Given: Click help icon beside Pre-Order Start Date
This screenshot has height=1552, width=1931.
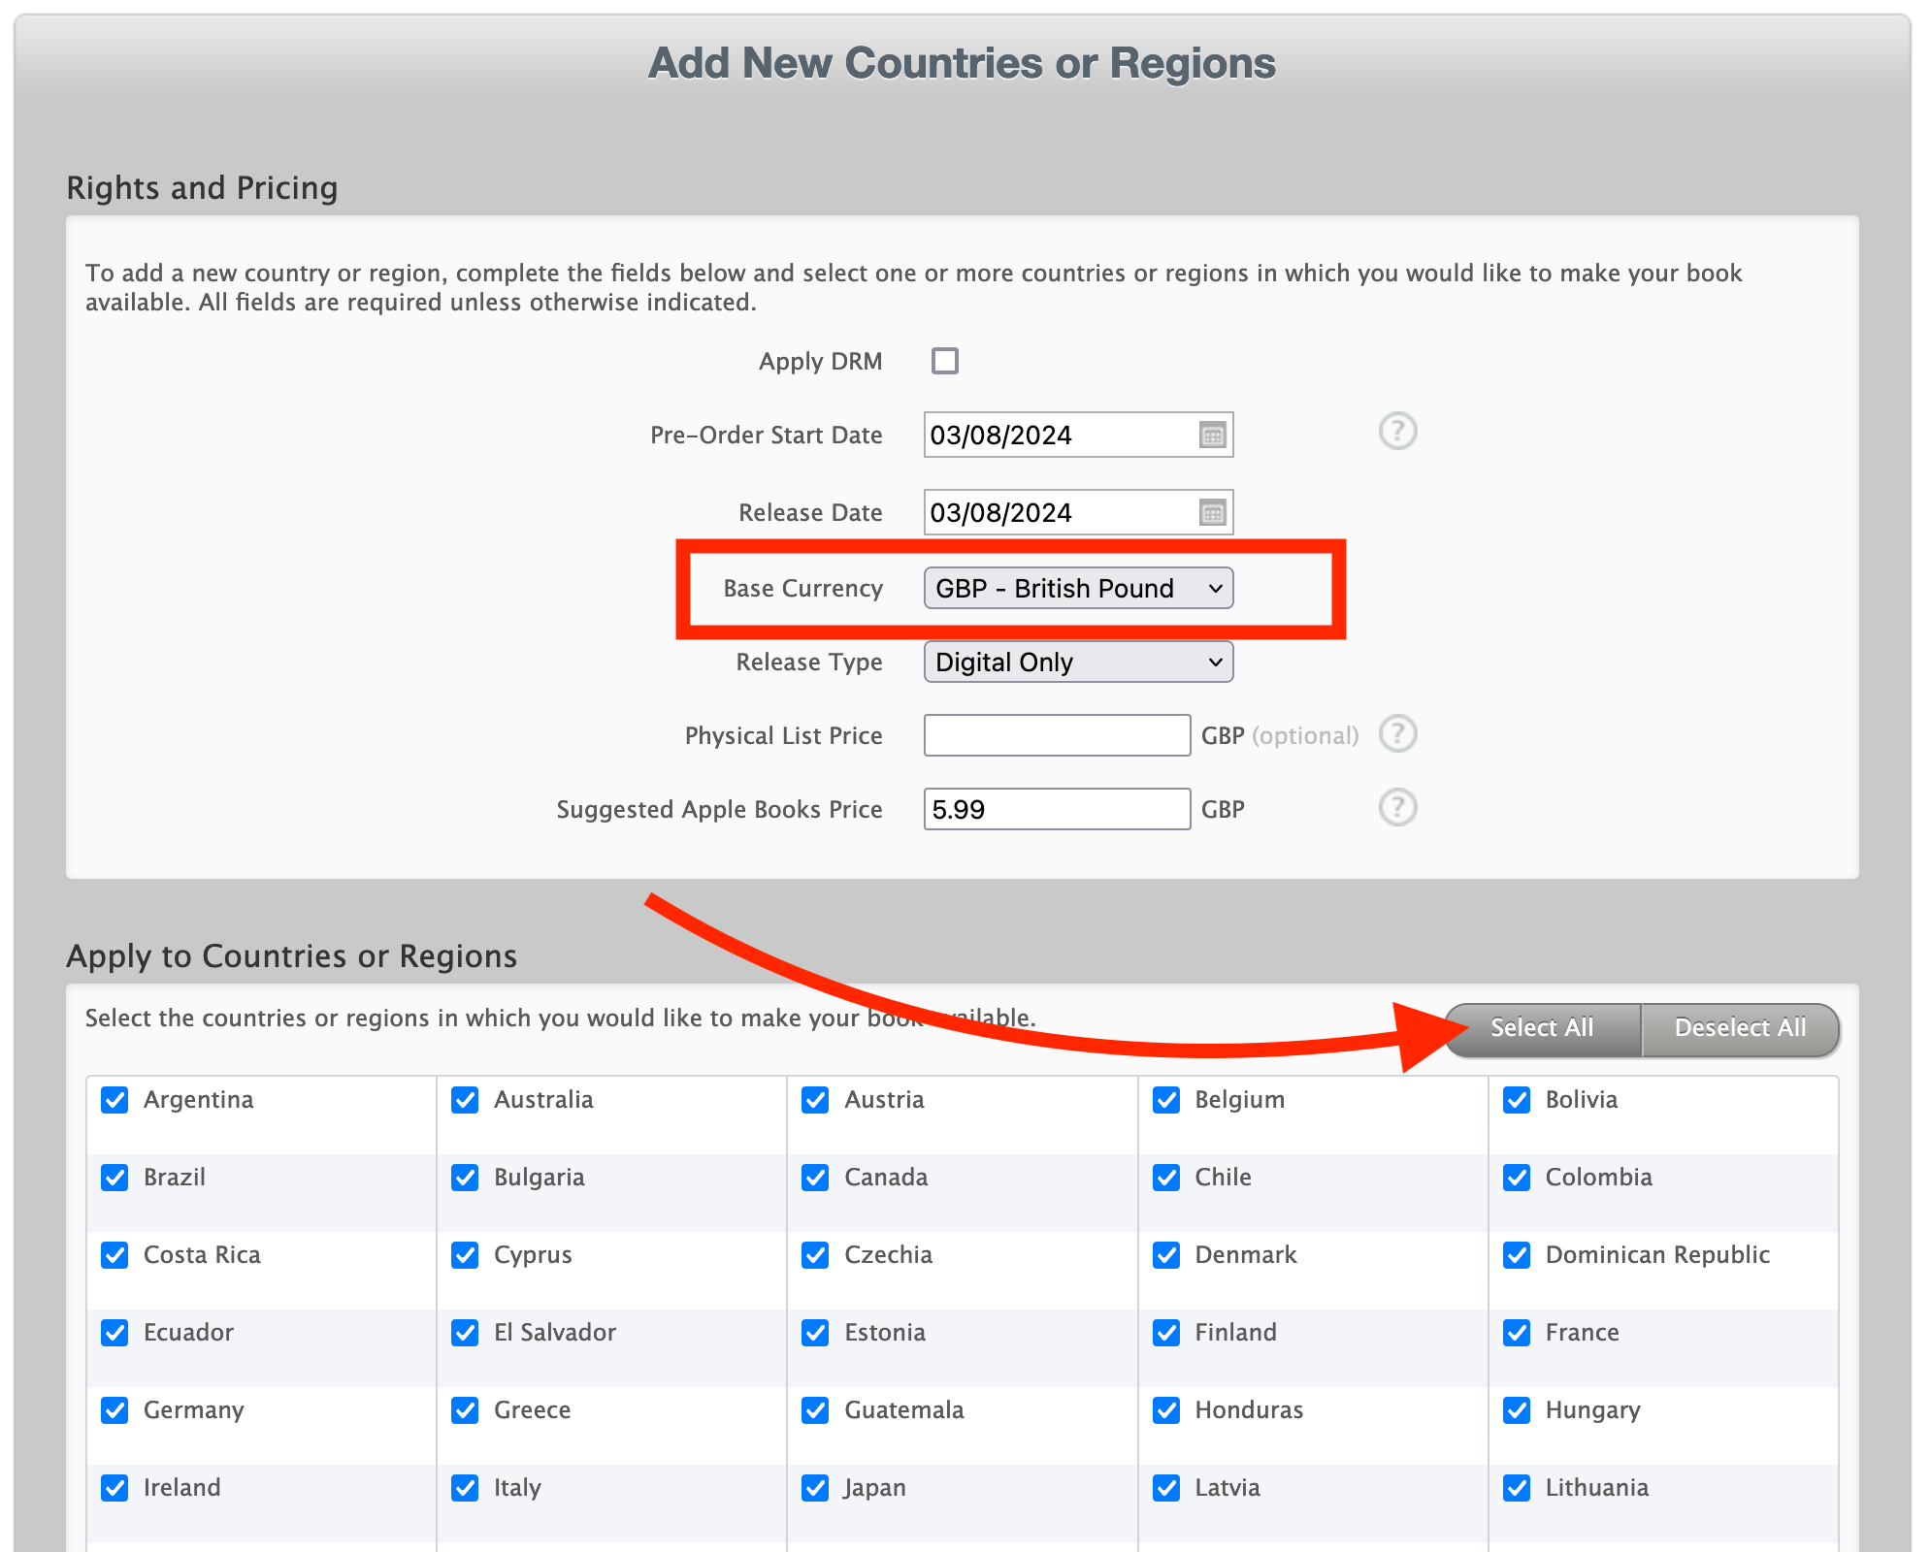Looking at the screenshot, I should click(x=1397, y=431).
